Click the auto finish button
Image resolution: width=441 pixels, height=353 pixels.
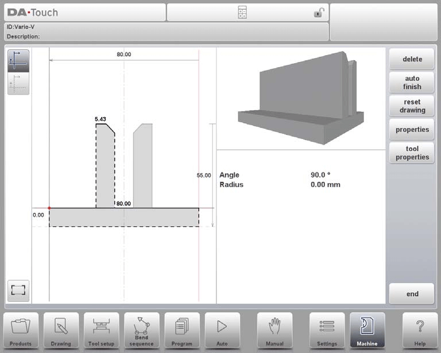(x=412, y=82)
